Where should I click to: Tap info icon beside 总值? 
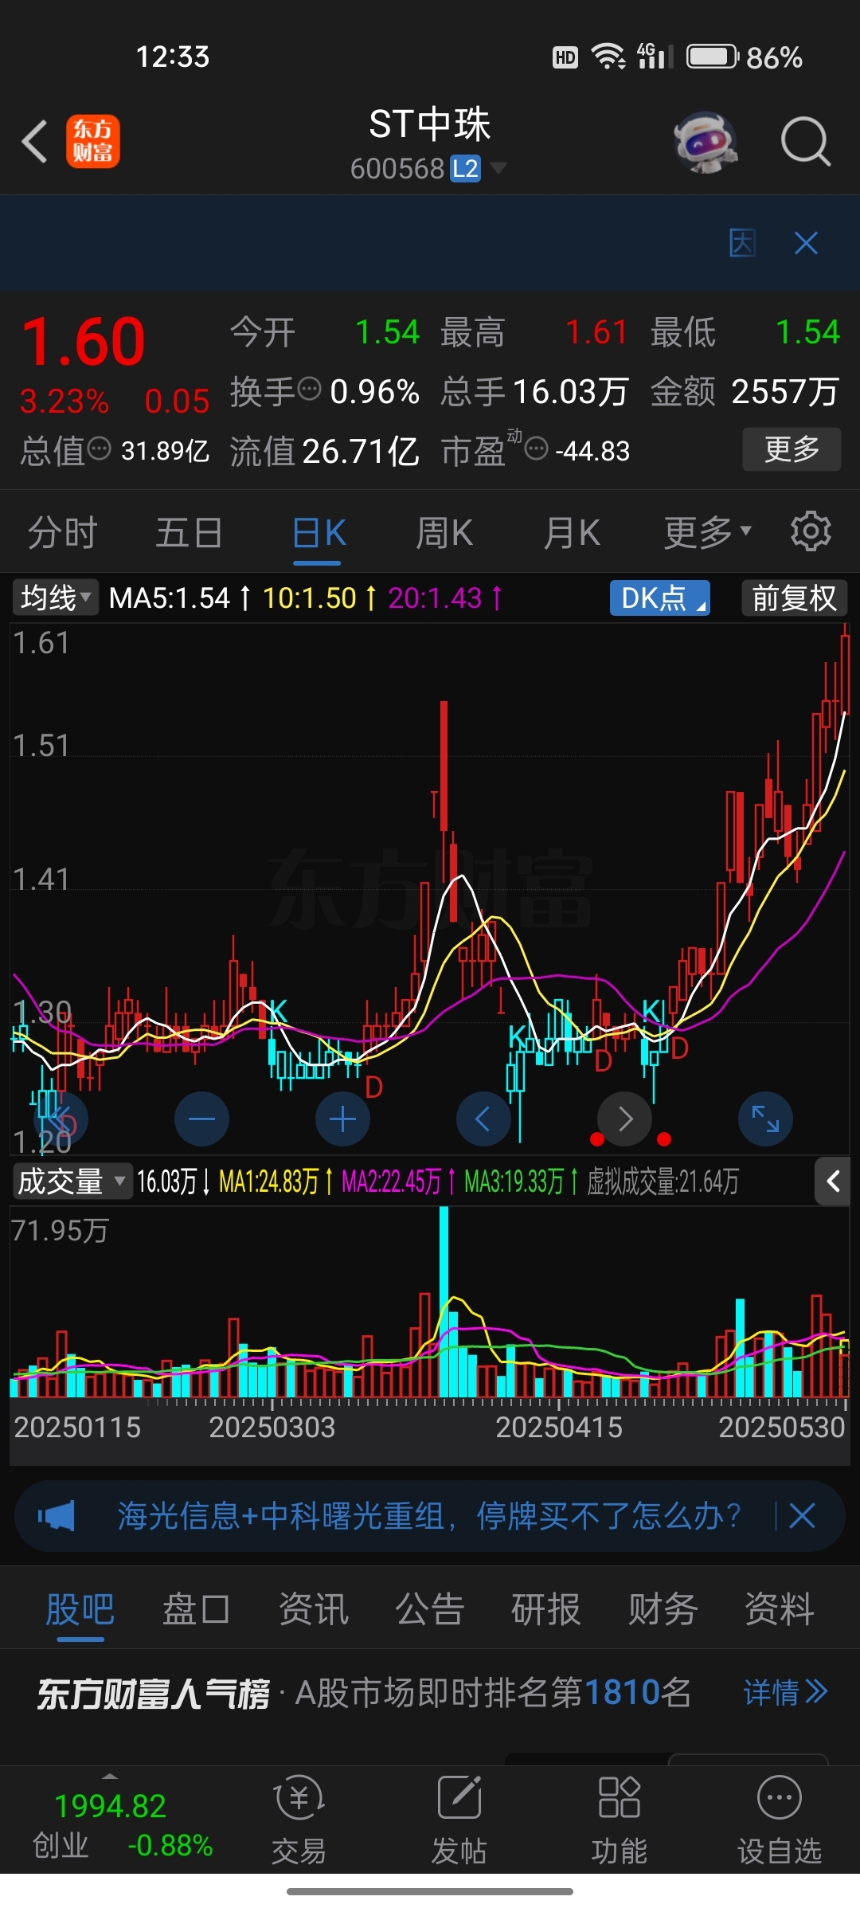point(99,449)
